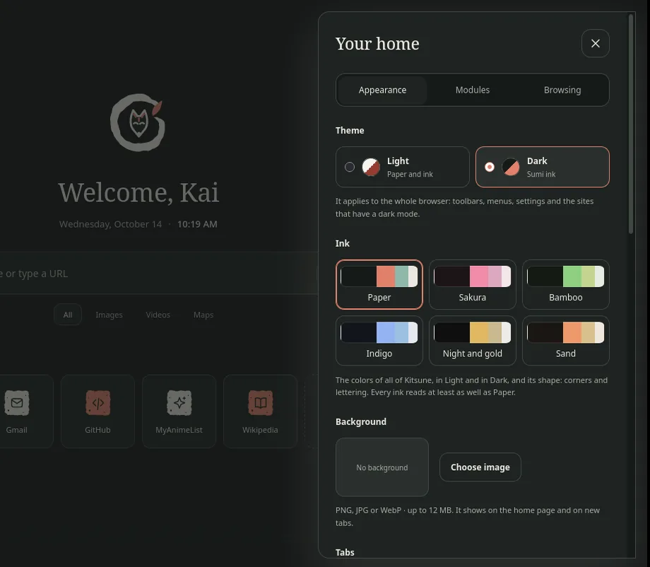Viewport: 650px width, 567px height.
Task: Select the Maps search filter
Action: (x=203, y=315)
